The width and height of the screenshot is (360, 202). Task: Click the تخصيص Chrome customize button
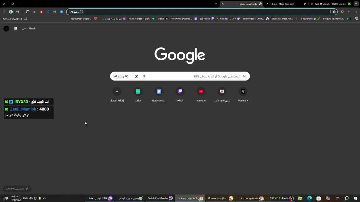tap(17, 189)
